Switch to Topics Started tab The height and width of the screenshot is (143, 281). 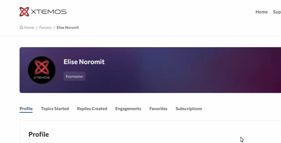[55, 109]
